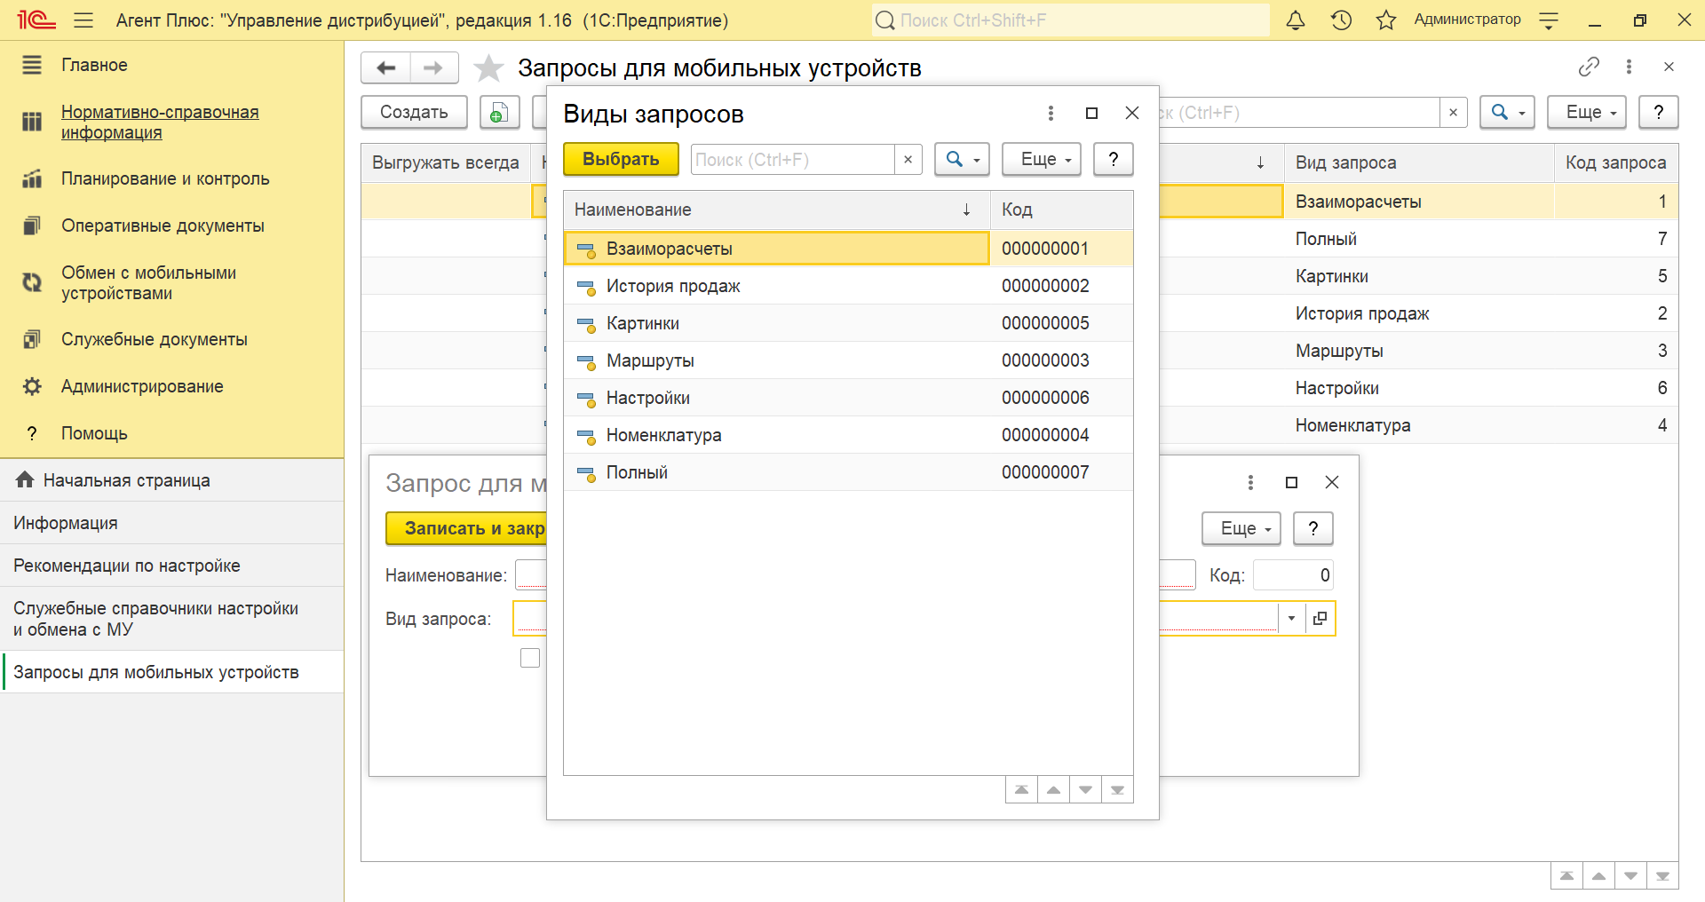
Task: Open help in the Запрос dialog
Action: pyautogui.click(x=1312, y=529)
